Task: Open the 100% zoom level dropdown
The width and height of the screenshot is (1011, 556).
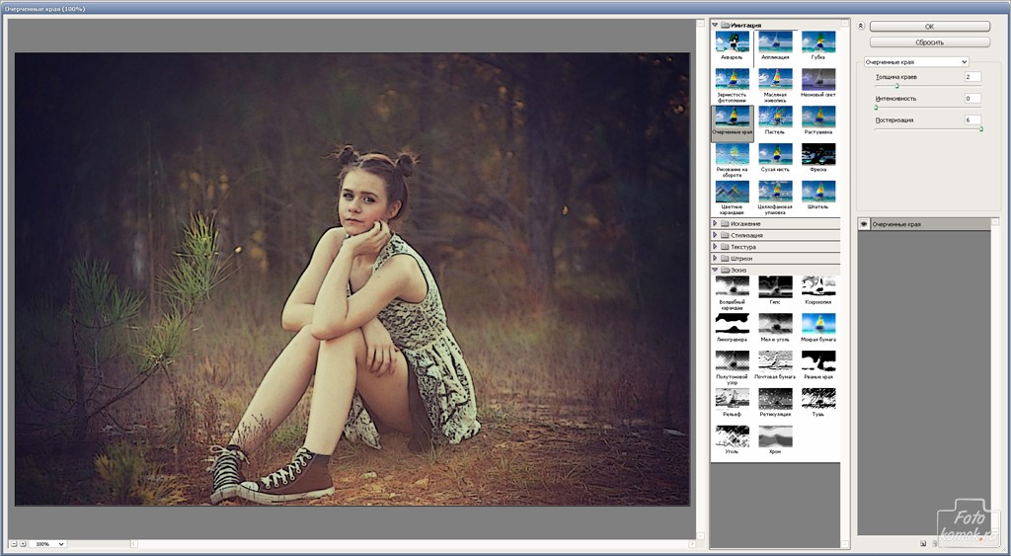Action: (48, 544)
